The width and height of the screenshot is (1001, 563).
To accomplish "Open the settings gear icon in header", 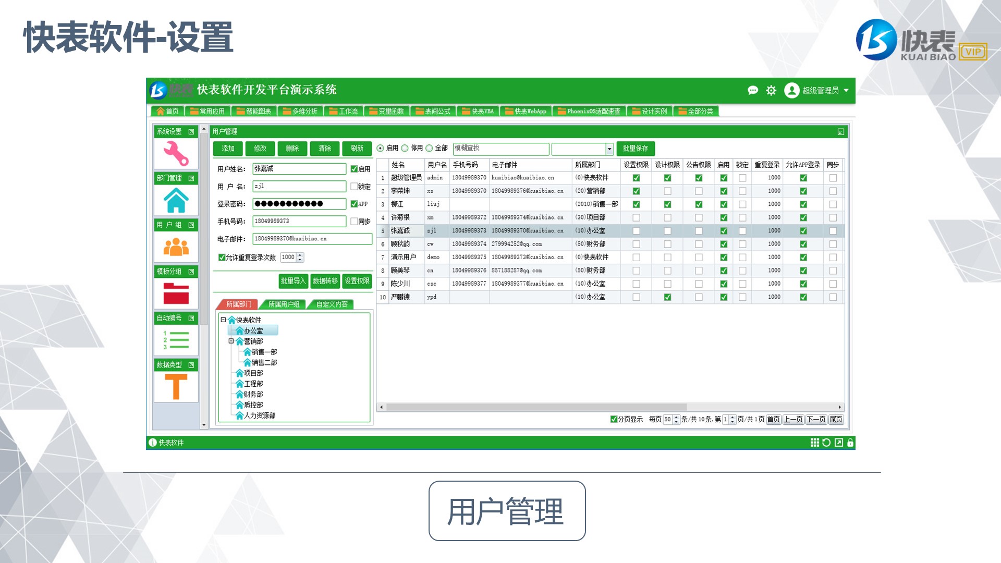I will (771, 91).
